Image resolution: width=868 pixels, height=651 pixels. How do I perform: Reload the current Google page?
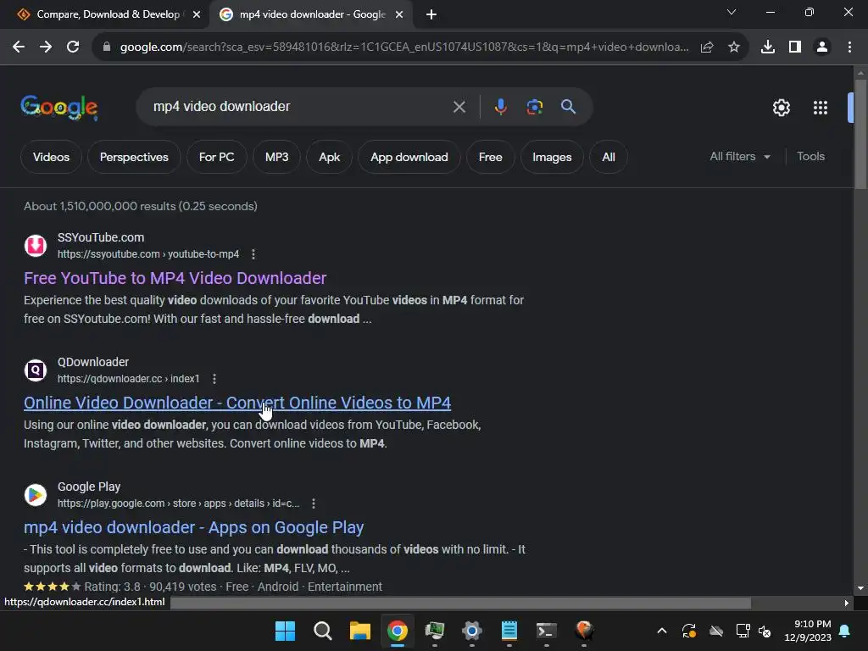pos(73,47)
